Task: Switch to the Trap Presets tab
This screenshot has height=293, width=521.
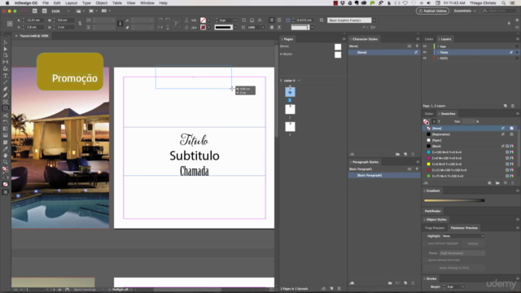Action: pyautogui.click(x=434, y=228)
